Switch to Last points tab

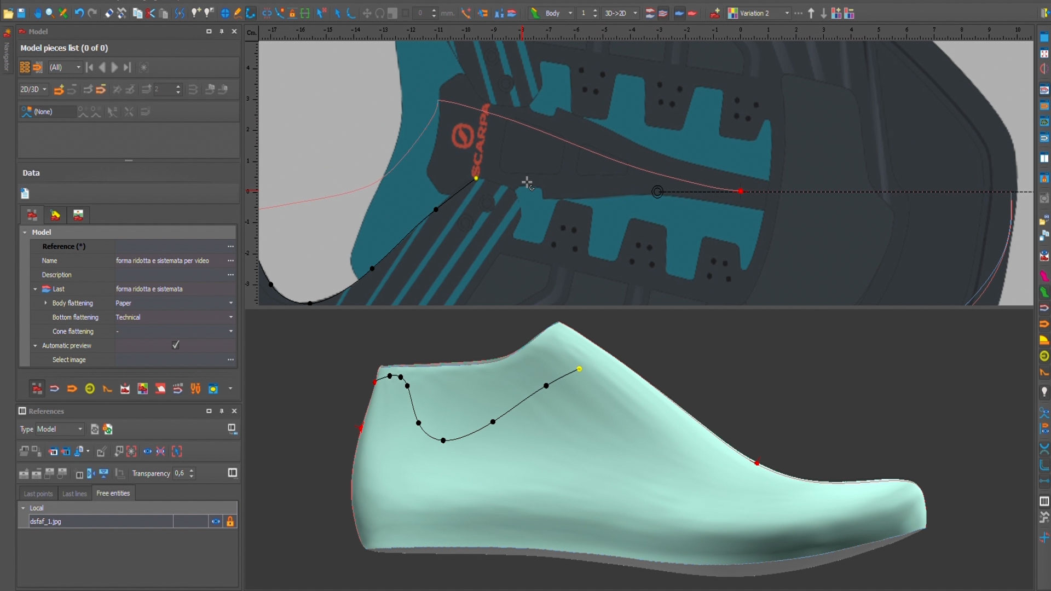pyautogui.click(x=38, y=494)
